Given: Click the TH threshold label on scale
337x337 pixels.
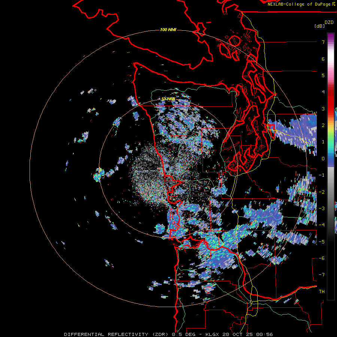Looking at the screenshot, I should 322,292.
